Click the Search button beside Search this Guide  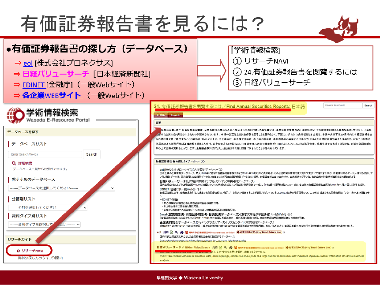tap(368, 105)
